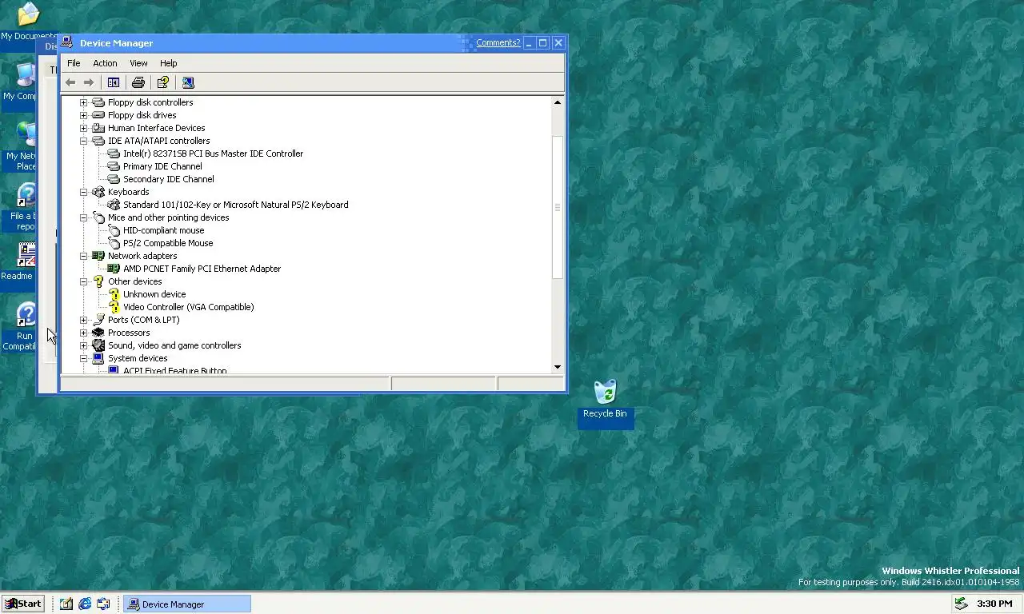Click the Forward arrow in Device Manager toolbar
The height and width of the screenshot is (614, 1024).
coord(89,82)
